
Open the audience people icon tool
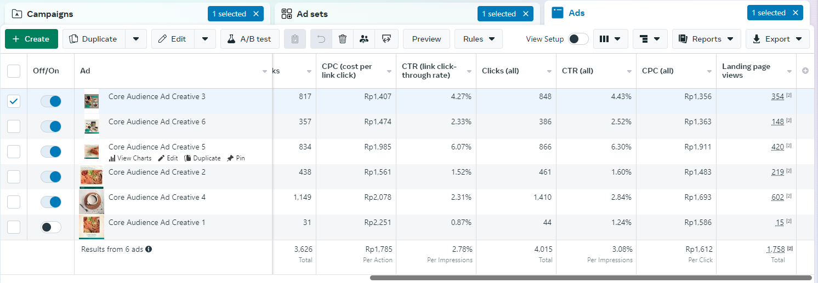364,39
